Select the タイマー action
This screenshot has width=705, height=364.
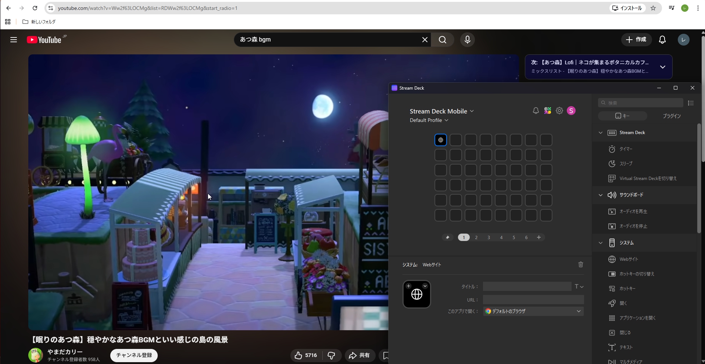click(x=626, y=149)
